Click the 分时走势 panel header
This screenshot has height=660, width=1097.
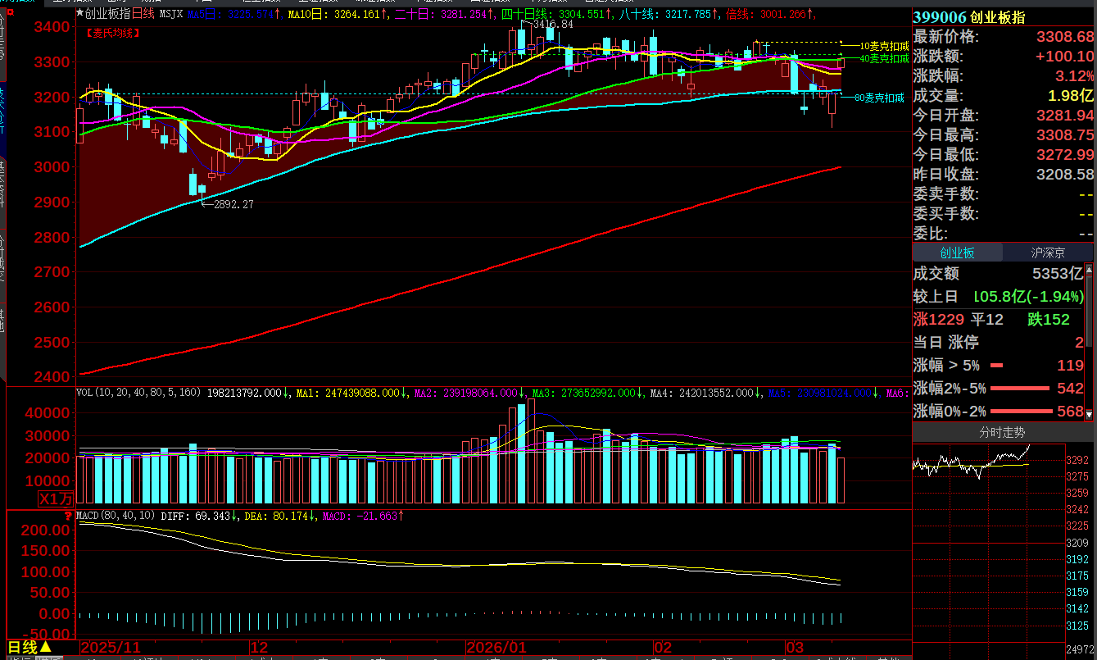[1002, 432]
